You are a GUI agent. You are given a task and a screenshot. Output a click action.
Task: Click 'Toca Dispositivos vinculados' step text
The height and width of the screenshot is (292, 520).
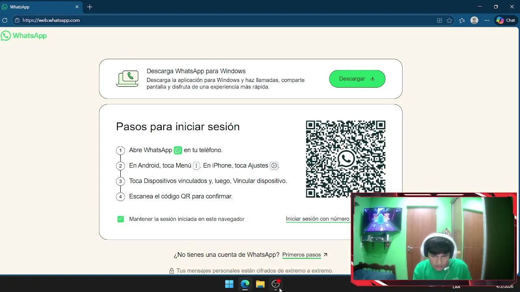pyautogui.click(x=208, y=181)
